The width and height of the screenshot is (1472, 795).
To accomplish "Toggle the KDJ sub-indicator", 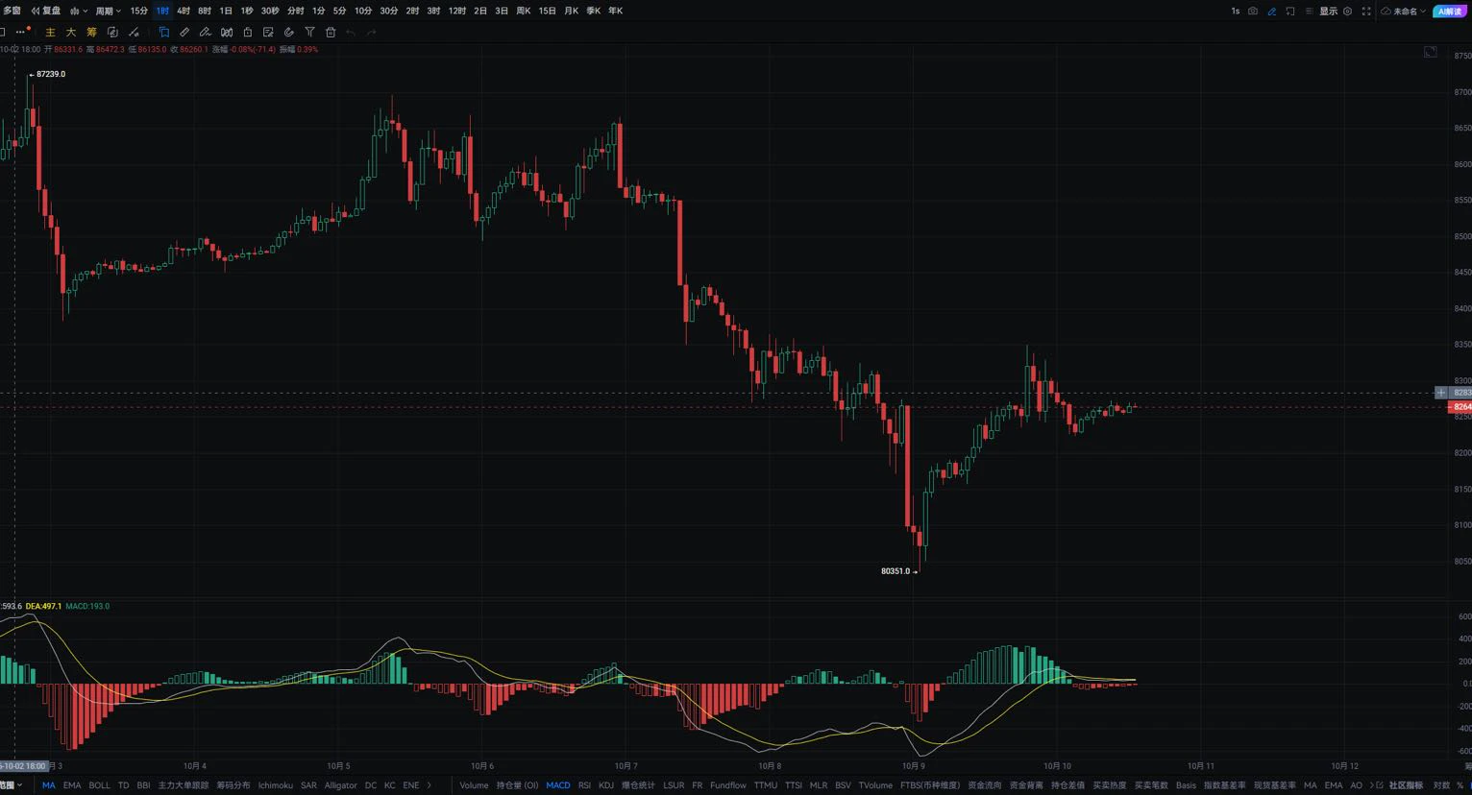I will coord(606,785).
